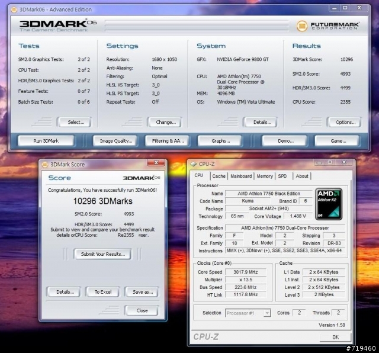Open the Filtering & AA tool
379x353 pixels.
pos(167,141)
